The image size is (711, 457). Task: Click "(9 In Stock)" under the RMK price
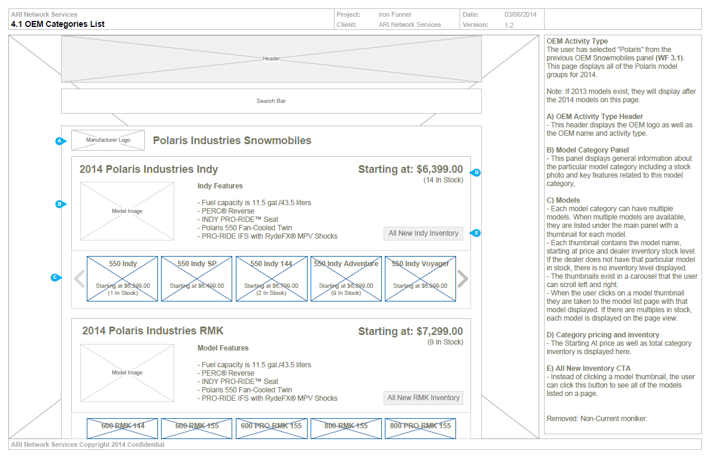pyautogui.click(x=445, y=342)
